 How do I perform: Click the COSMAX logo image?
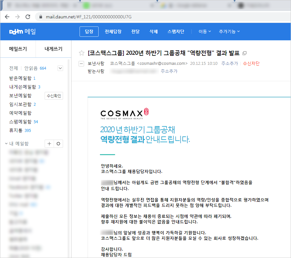pyautogui.click(x=124, y=114)
